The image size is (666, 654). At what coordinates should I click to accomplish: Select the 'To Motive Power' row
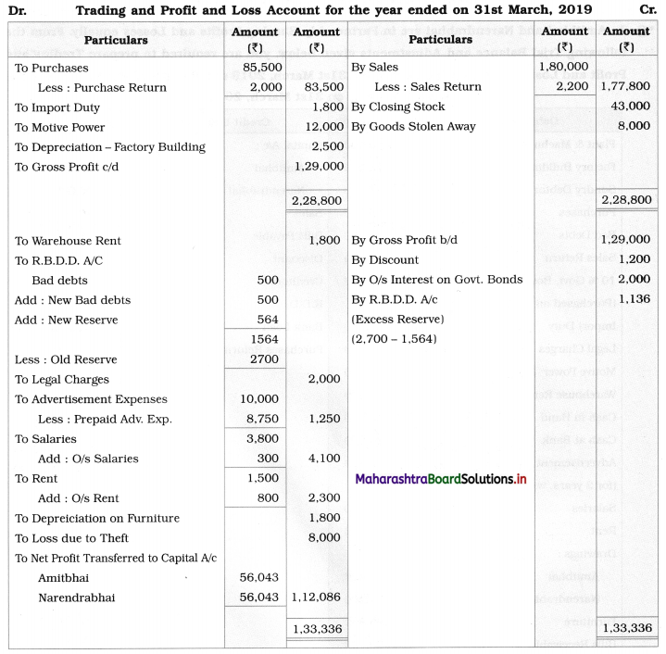coord(59,128)
